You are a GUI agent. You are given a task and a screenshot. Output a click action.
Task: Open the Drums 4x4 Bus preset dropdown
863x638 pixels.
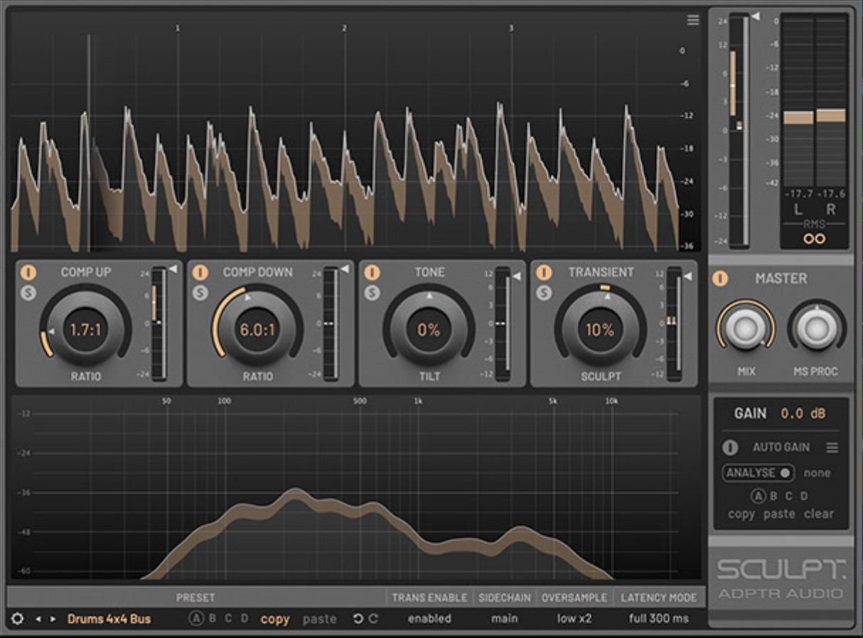(109, 619)
